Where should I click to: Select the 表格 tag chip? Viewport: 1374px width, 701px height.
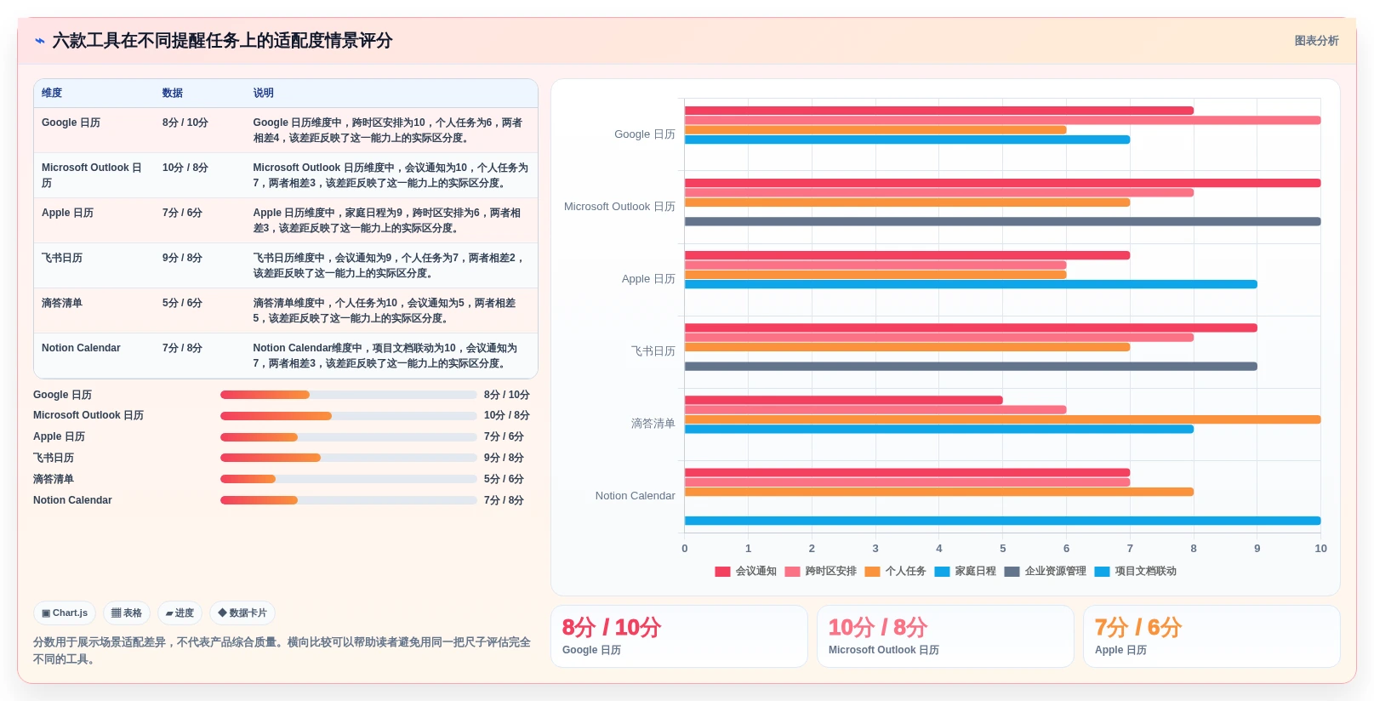pyautogui.click(x=127, y=613)
